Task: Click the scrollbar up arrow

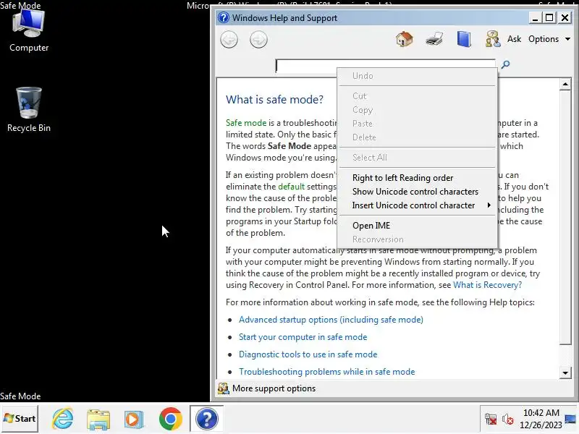Action: click(x=565, y=85)
